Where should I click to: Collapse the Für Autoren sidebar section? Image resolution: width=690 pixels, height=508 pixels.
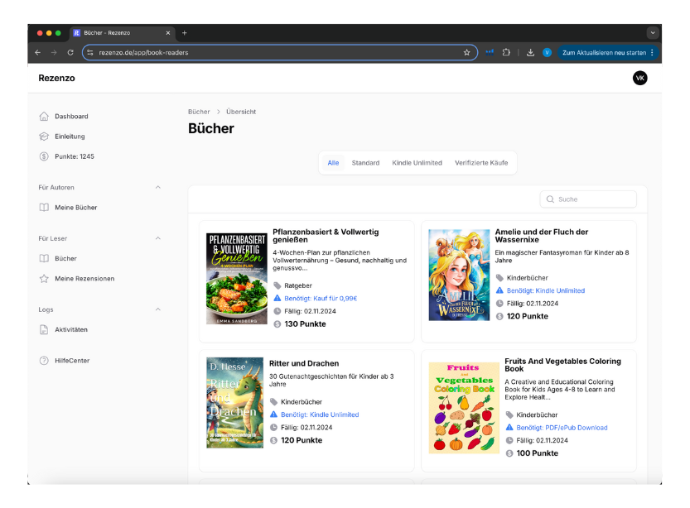tap(158, 188)
